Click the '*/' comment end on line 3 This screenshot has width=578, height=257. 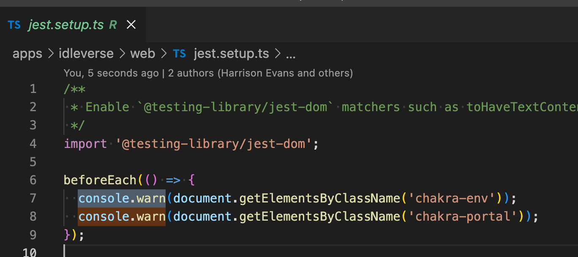pos(78,126)
